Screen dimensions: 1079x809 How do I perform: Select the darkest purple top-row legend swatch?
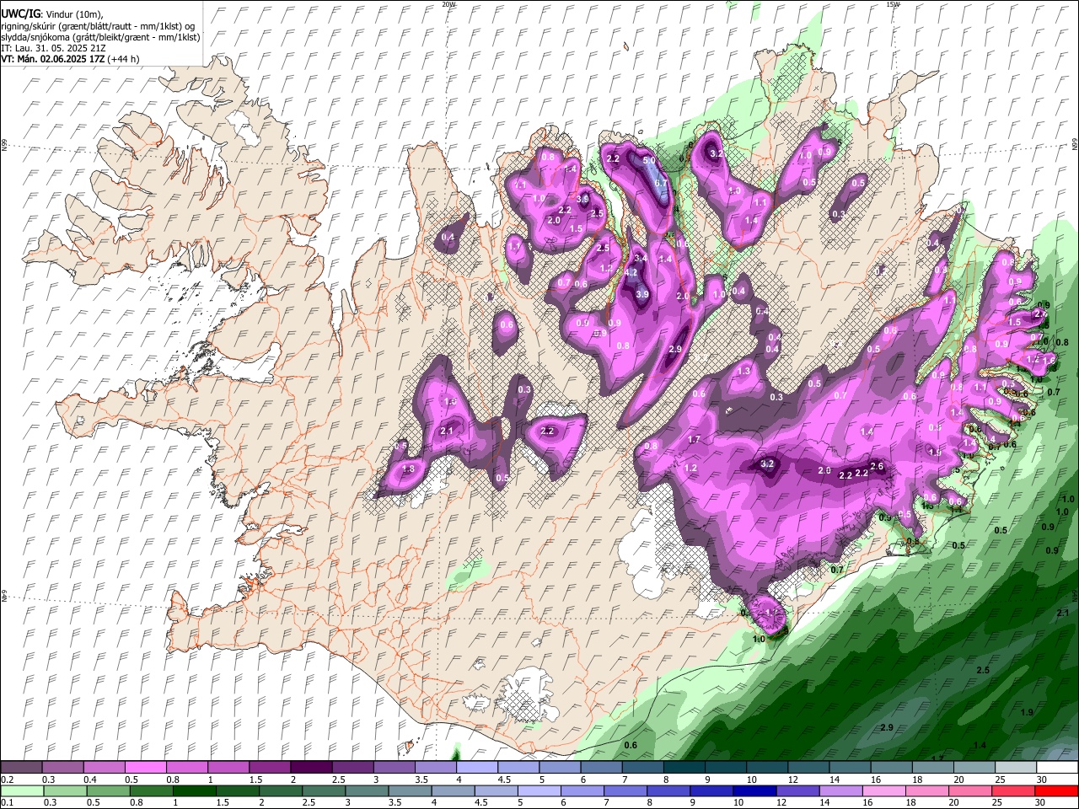[x=310, y=768]
